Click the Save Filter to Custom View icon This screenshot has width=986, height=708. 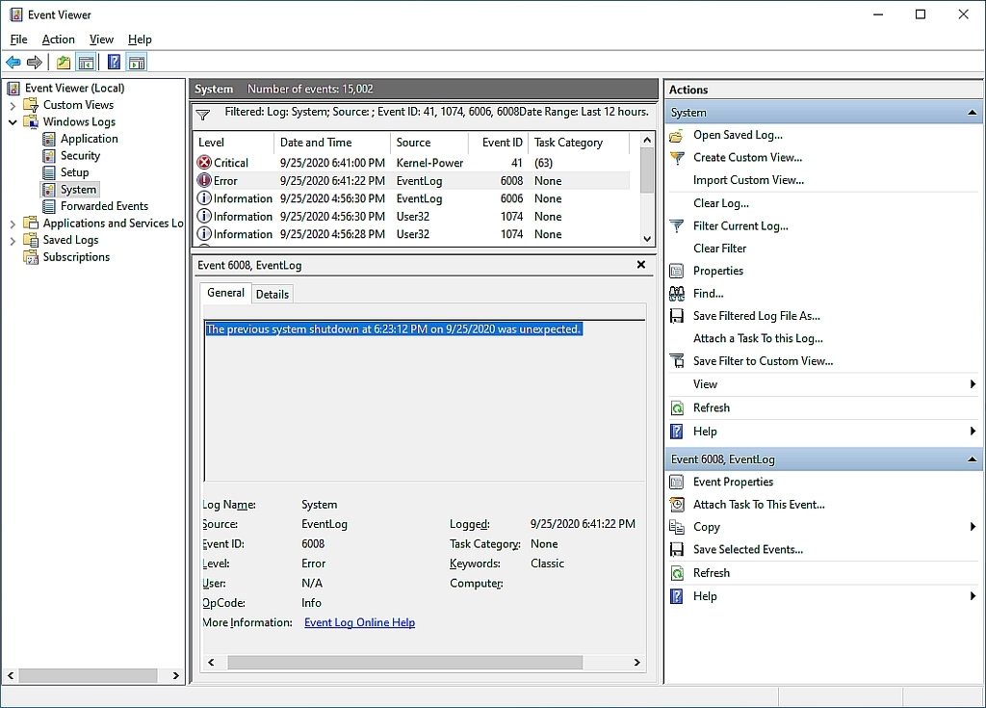[677, 361]
